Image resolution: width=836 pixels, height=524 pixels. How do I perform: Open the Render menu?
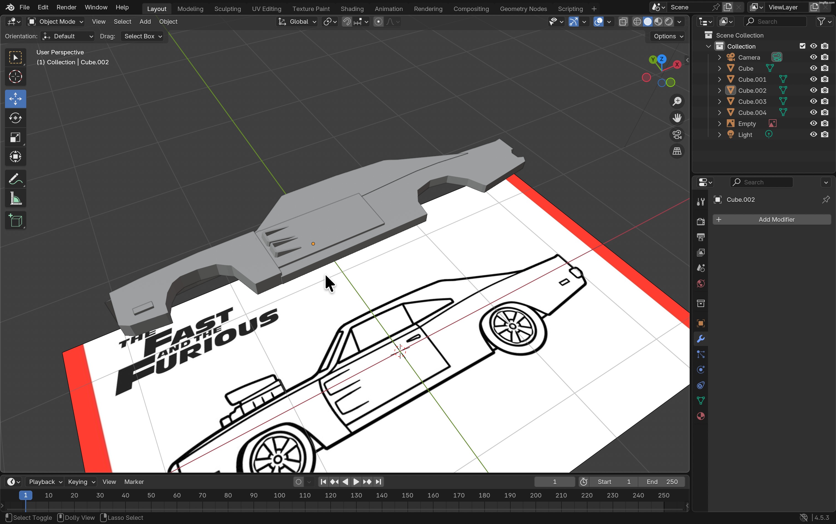click(66, 7)
